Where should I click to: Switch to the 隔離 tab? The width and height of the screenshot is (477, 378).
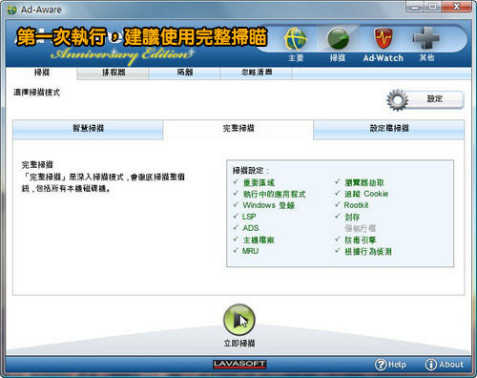(185, 73)
